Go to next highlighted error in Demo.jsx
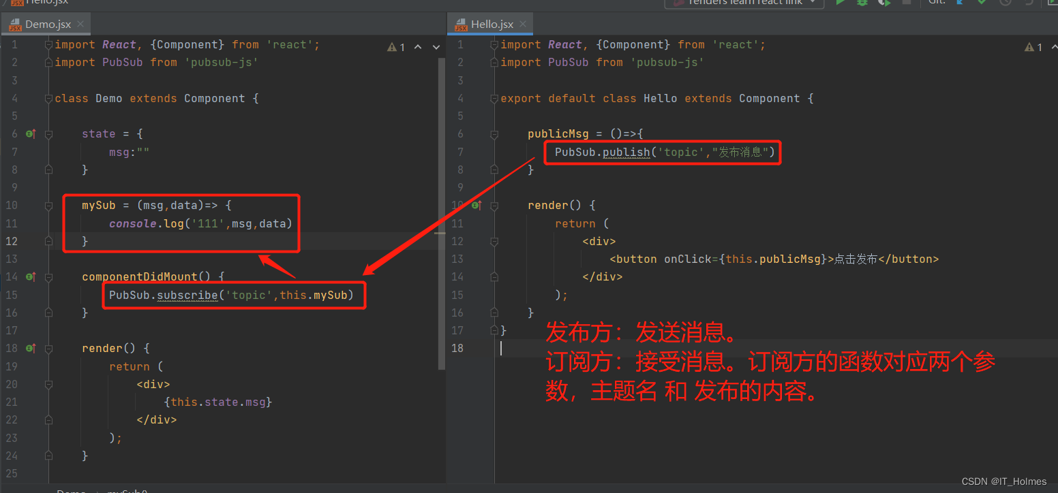Image resolution: width=1058 pixels, height=493 pixels. (436, 47)
